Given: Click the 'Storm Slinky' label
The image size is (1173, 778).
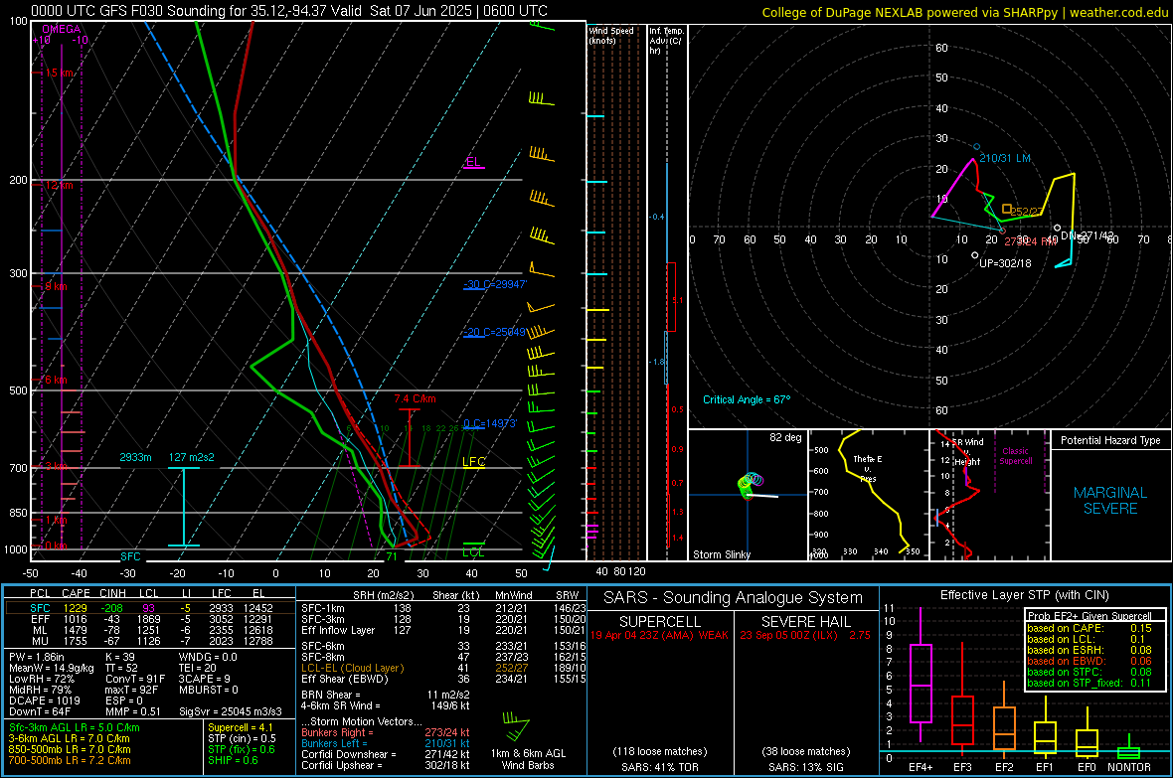Looking at the screenshot, I should [722, 554].
